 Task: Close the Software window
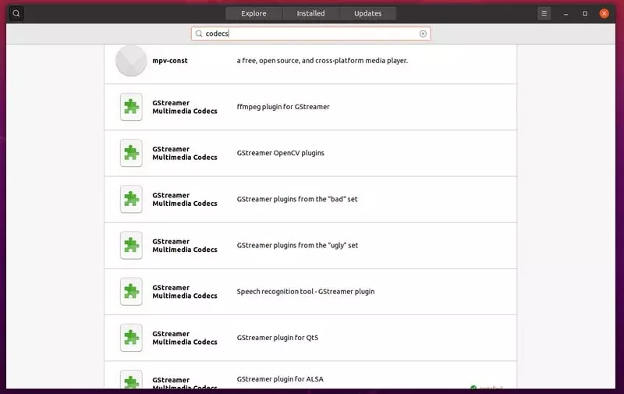[x=604, y=13]
